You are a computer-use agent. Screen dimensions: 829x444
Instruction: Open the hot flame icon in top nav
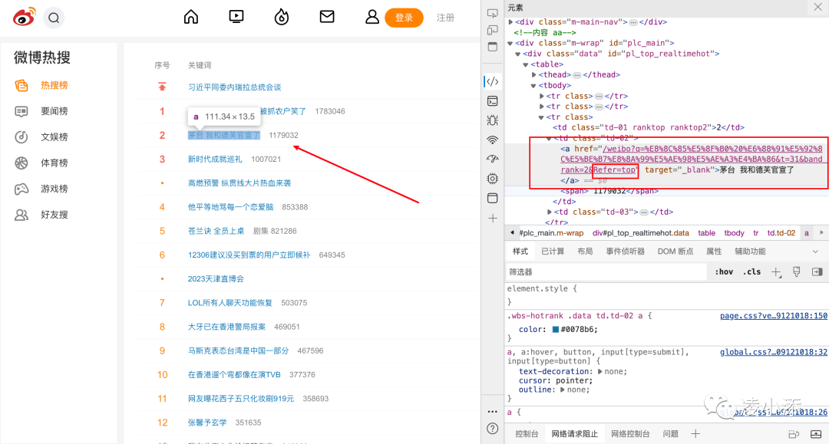pos(282,17)
